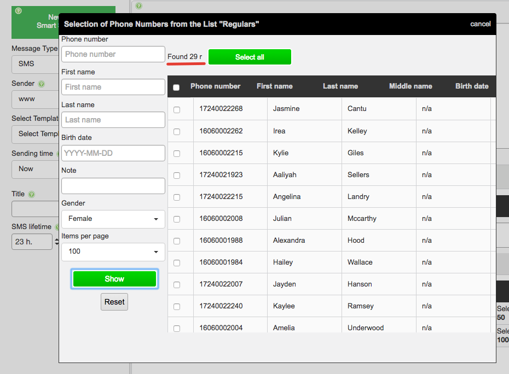Click the Last name column header
This screenshot has width=509, height=374.
tap(340, 86)
